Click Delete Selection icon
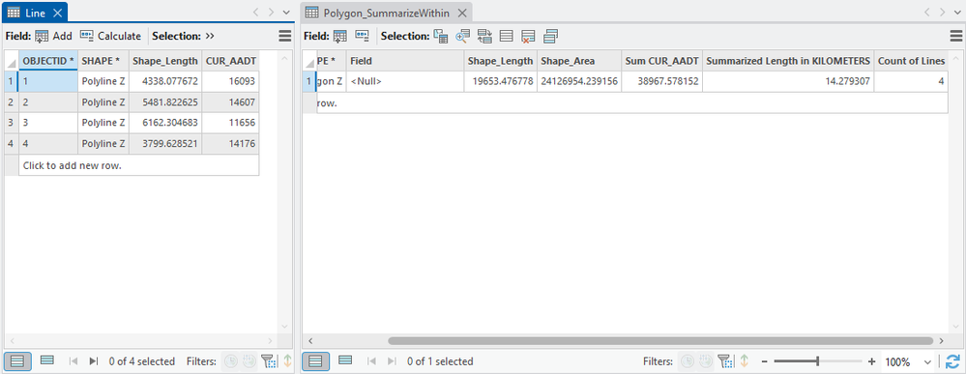The image size is (966, 374). [528, 37]
